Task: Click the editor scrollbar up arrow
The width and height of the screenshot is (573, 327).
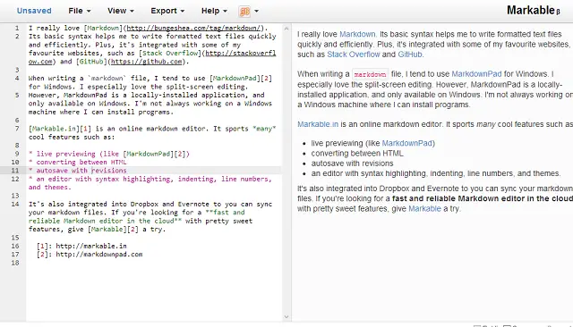Action: (x=286, y=28)
